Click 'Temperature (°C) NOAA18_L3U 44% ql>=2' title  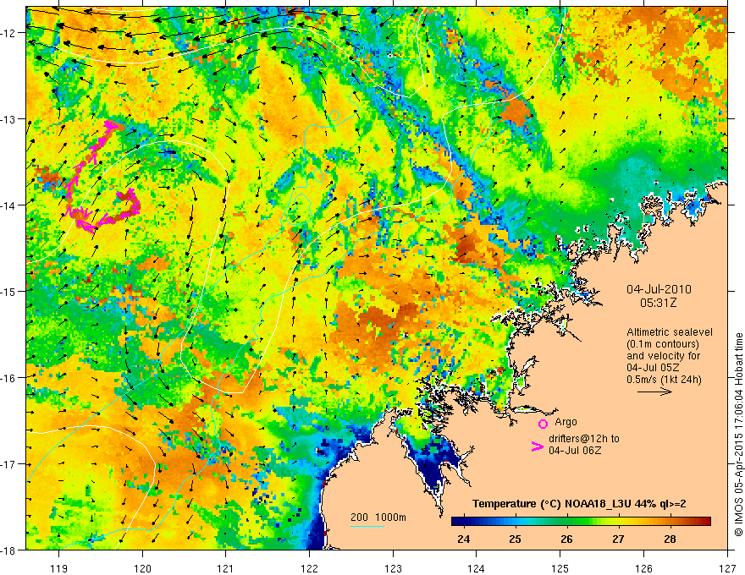[x=579, y=504]
